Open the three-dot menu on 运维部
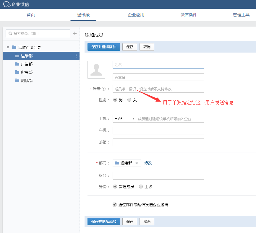256x233 pixels. pos(76,56)
